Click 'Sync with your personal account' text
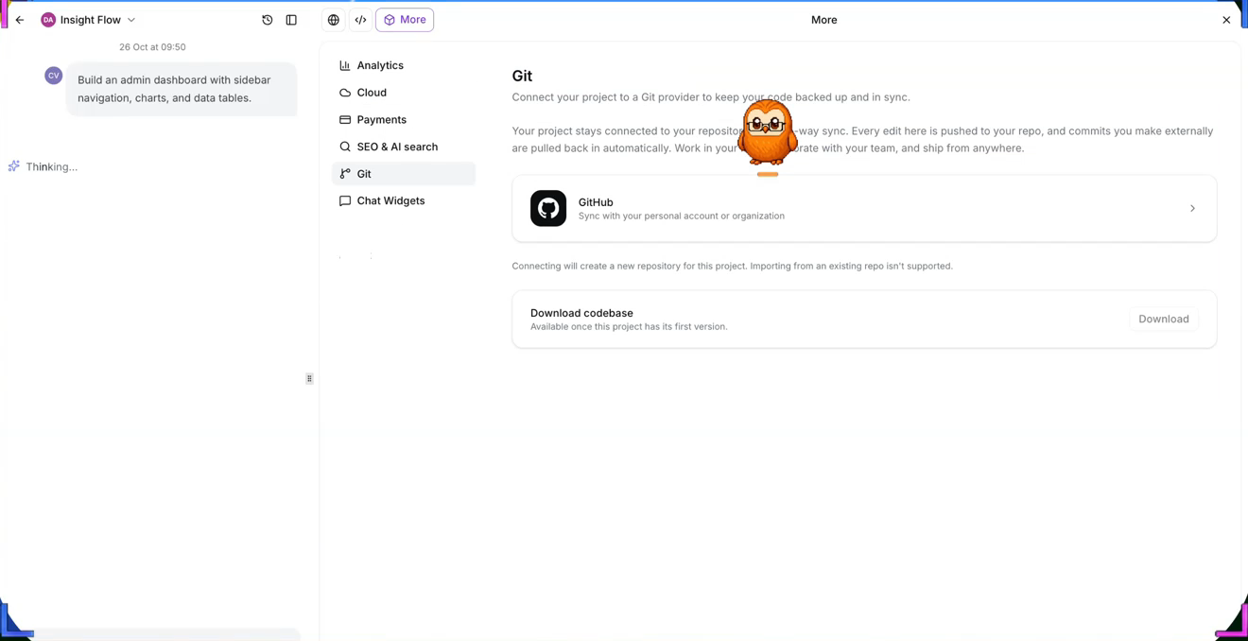Image resolution: width=1248 pixels, height=641 pixels. click(682, 217)
